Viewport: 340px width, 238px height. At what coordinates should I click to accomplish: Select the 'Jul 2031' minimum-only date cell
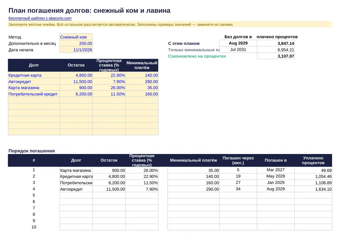point(238,50)
